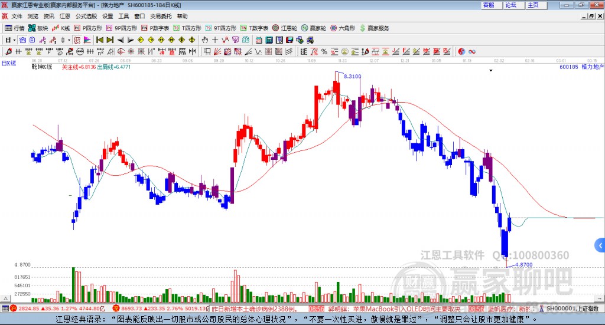The height and width of the screenshot is (325, 605).
Task: Select the crosshair cursor tool
Action: coord(215,40)
